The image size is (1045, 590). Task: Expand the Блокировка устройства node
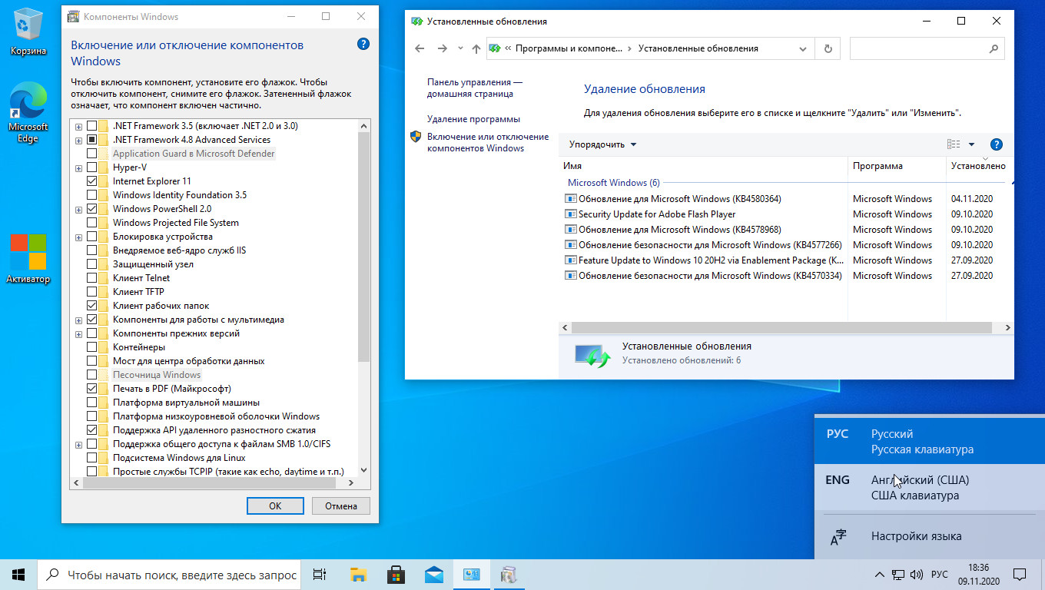[x=78, y=237]
